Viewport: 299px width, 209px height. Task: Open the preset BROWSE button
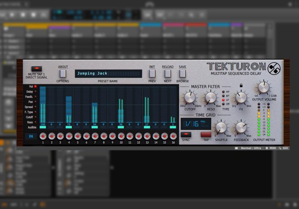(x=183, y=74)
